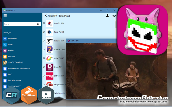Click the Canal 2 HD logo thumbnail

tap(49, 23)
